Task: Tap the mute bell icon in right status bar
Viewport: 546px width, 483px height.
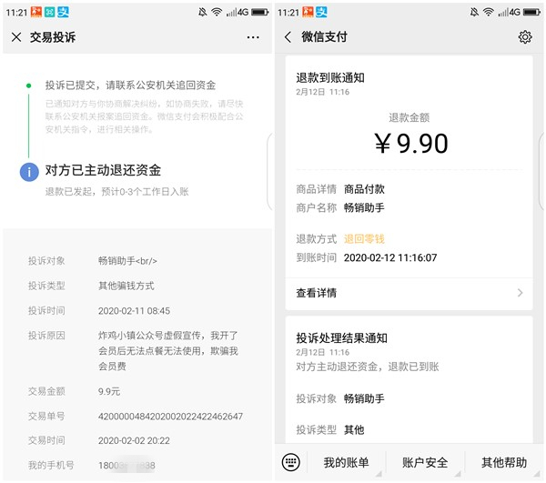Action: 474,13
